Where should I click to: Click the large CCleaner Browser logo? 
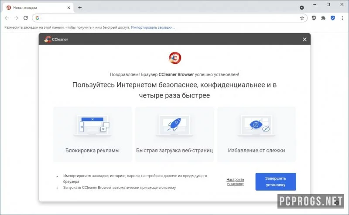[175, 58]
